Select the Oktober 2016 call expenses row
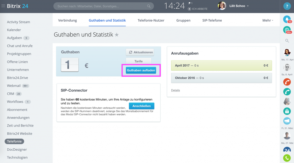 (x=221, y=78)
